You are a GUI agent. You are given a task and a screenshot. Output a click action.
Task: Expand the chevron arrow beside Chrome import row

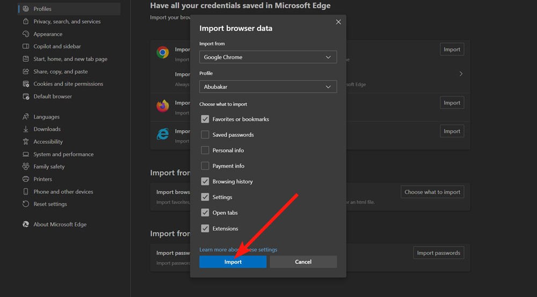tap(461, 74)
